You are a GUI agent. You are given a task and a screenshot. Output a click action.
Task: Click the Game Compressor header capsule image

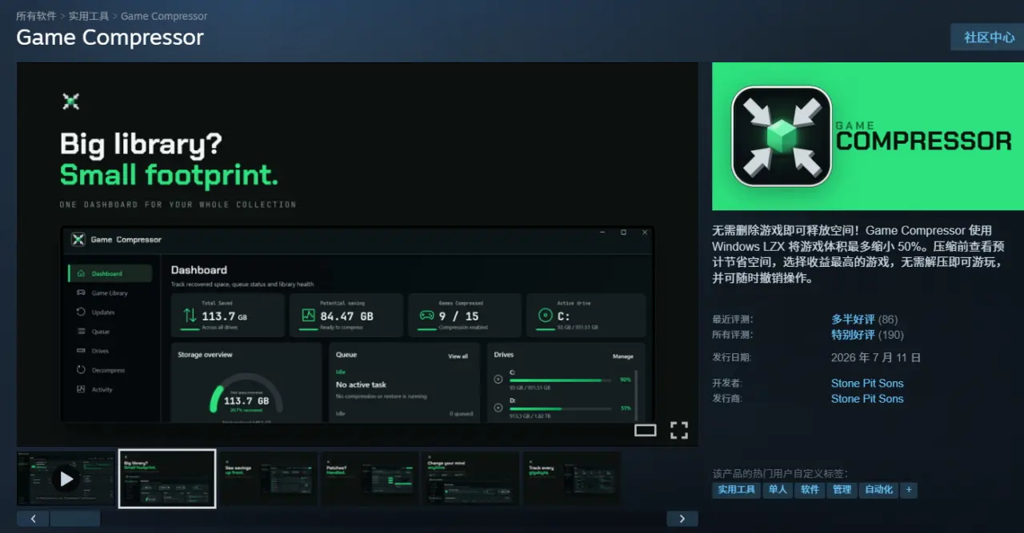(868, 136)
